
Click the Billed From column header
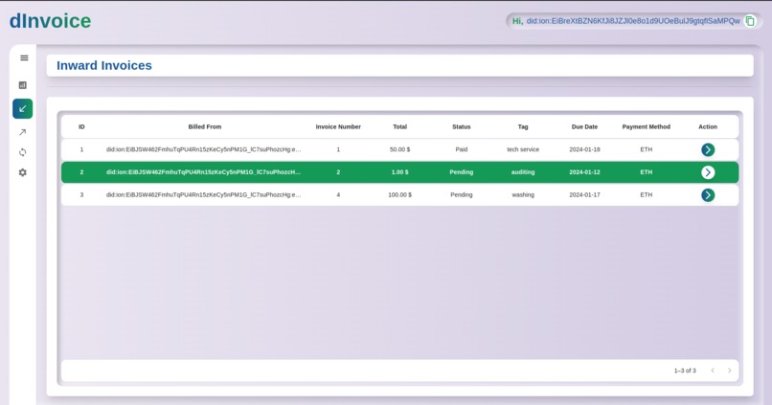coord(205,127)
